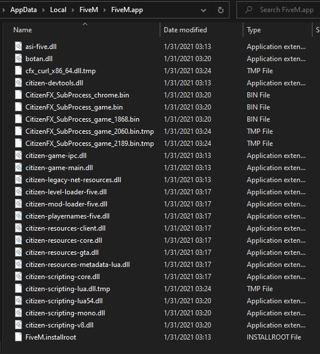Select citizen-resources-client.dll file name
Viewport: 320px width, 354px height.
tap(66, 228)
